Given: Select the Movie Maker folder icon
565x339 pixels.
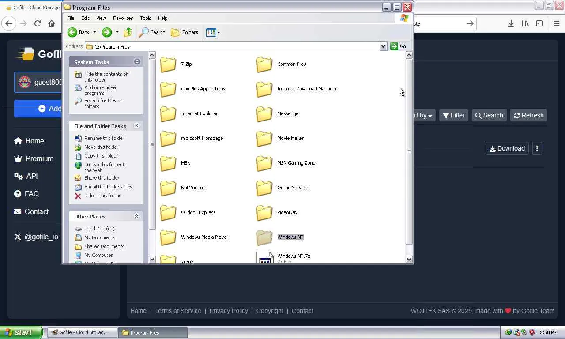Looking at the screenshot, I should coord(264,139).
